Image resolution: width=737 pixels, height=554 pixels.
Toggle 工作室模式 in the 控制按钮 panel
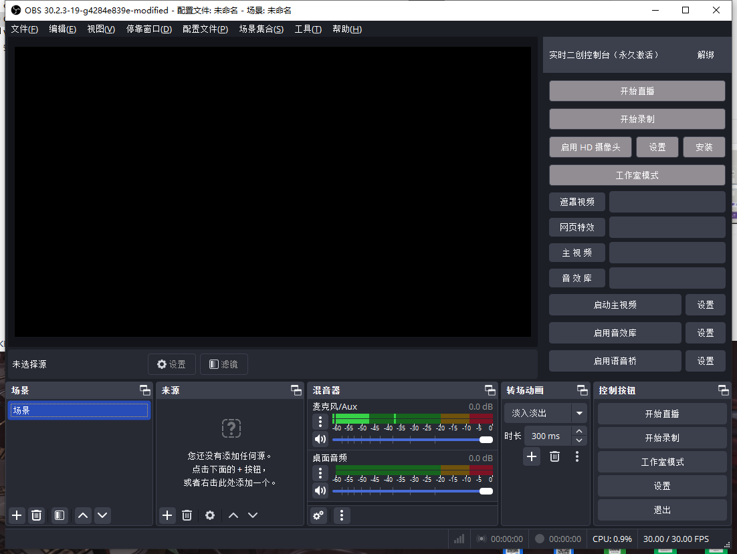point(662,462)
